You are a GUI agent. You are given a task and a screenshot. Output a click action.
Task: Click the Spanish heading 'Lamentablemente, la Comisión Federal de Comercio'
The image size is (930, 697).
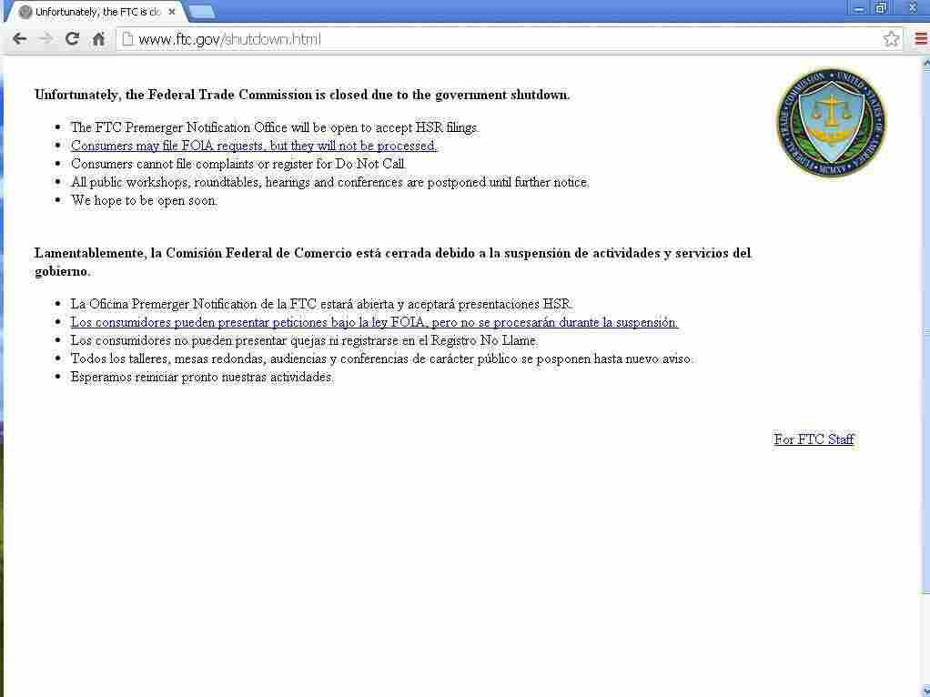click(392, 262)
